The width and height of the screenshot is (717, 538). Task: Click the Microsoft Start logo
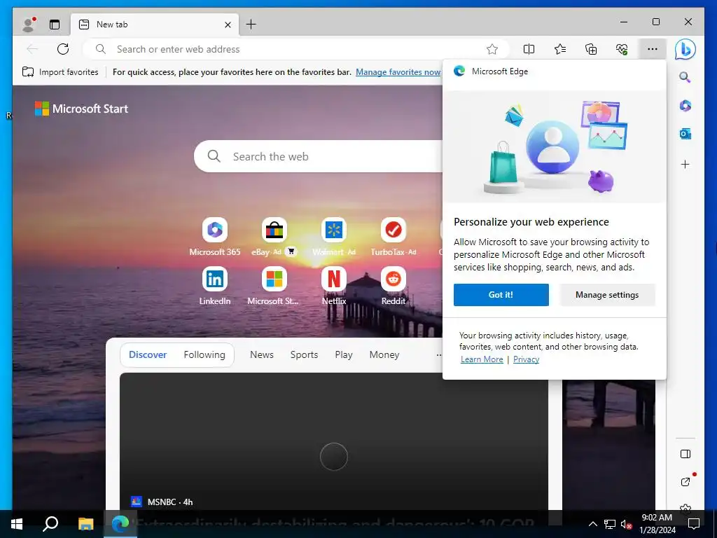click(x=82, y=109)
